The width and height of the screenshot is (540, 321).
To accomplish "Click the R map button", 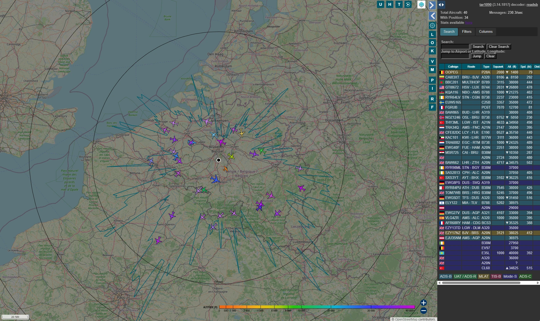I will (x=432, y=99).
